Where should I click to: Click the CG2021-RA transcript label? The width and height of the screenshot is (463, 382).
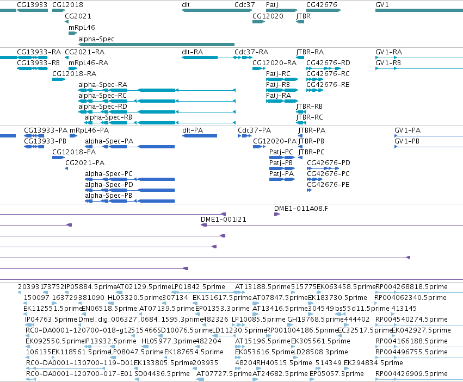(x=85, y=52)
